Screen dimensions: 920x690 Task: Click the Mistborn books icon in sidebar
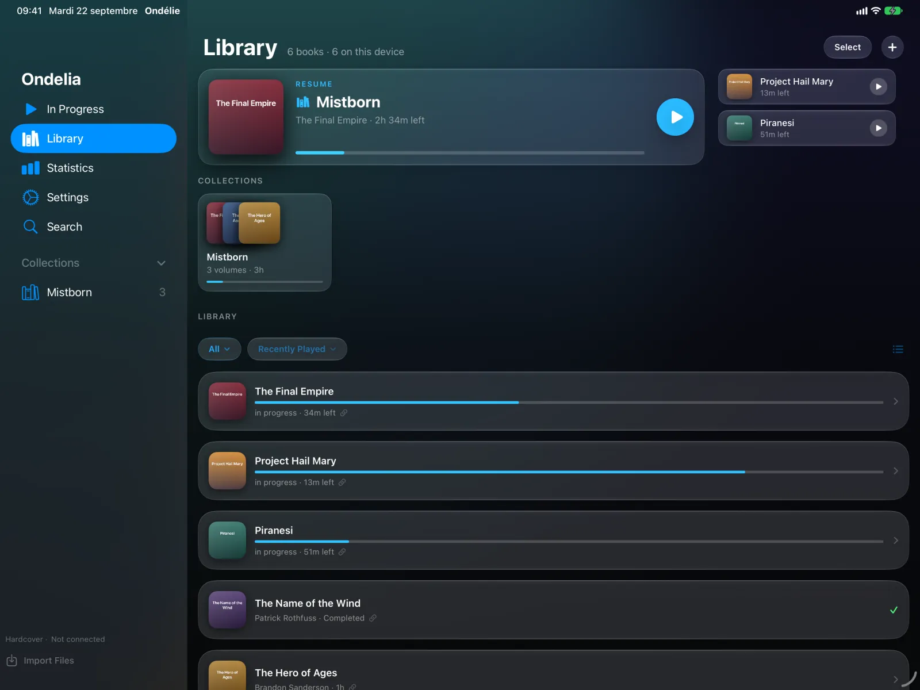click(x=30, y=292)
